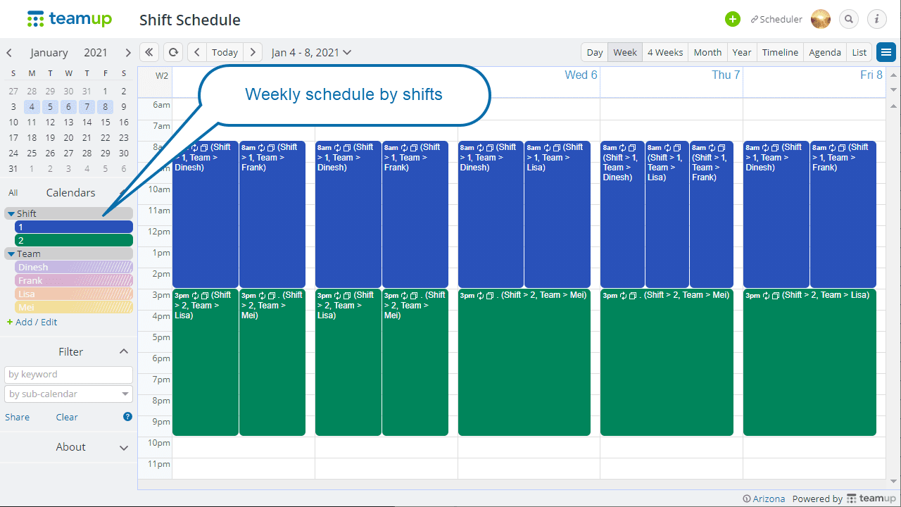Open the search magnifier icon
The image size is (901, 507).
849,19
